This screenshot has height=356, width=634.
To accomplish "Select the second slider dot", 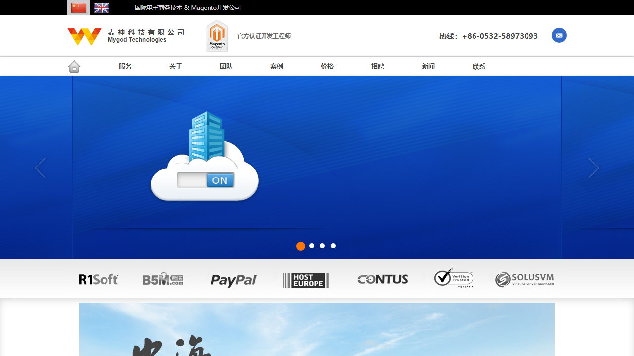I will pyautogui.click(x=312, y=246).
